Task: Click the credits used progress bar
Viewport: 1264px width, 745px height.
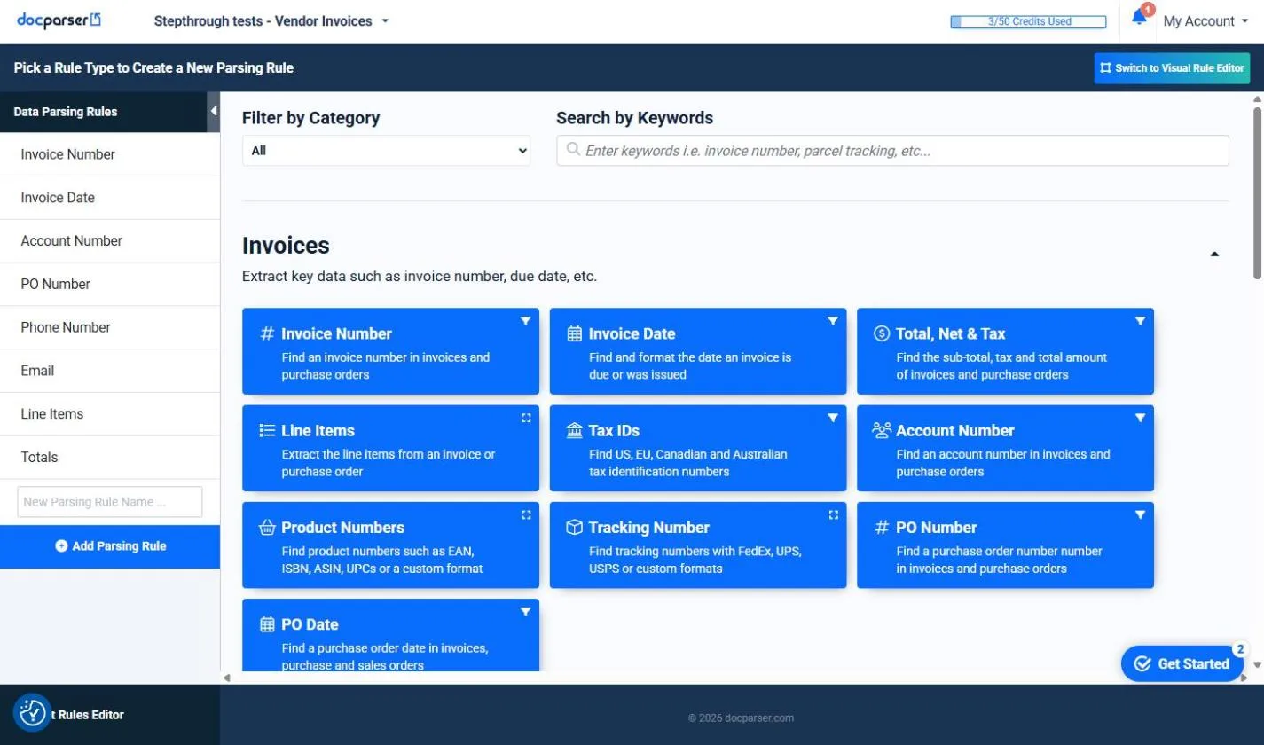Action: (x=1028, y=22)
